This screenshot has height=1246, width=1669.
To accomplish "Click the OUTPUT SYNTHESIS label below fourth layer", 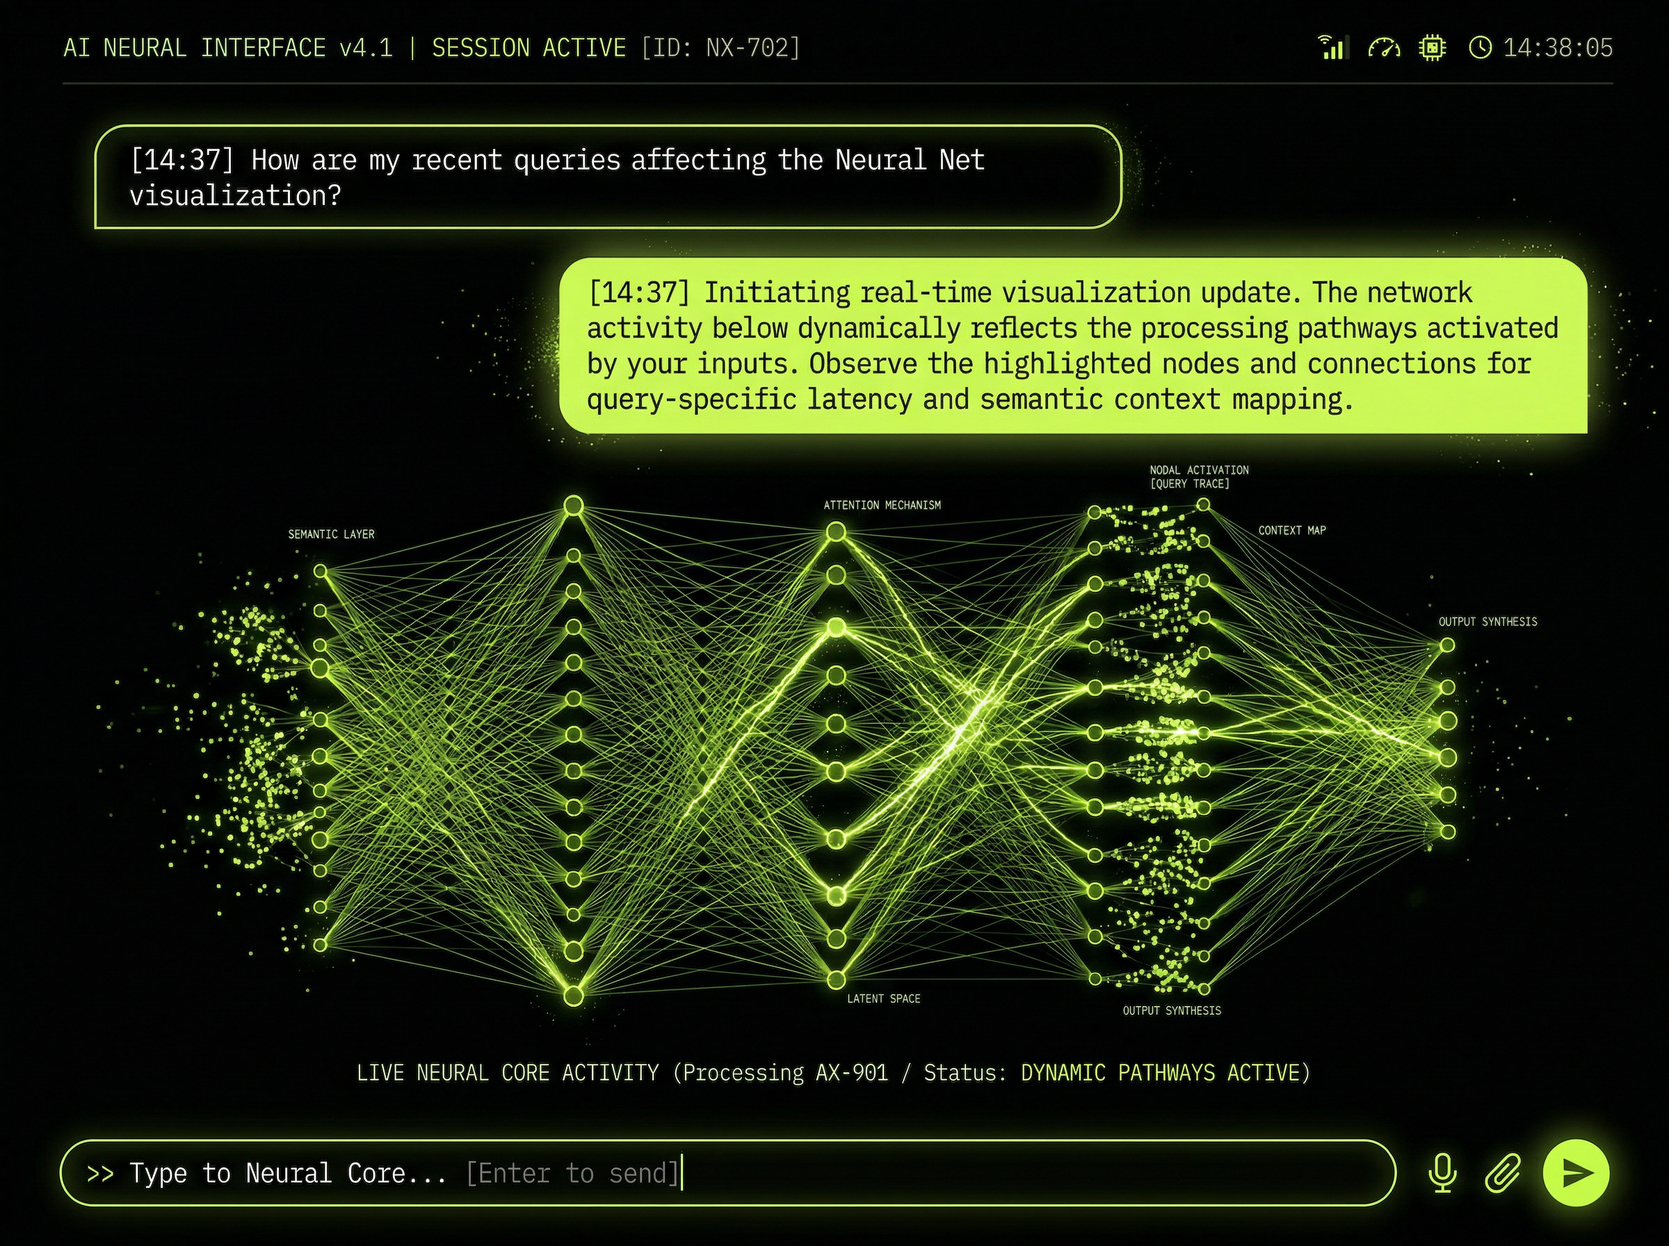I will click(1172, 1011).
